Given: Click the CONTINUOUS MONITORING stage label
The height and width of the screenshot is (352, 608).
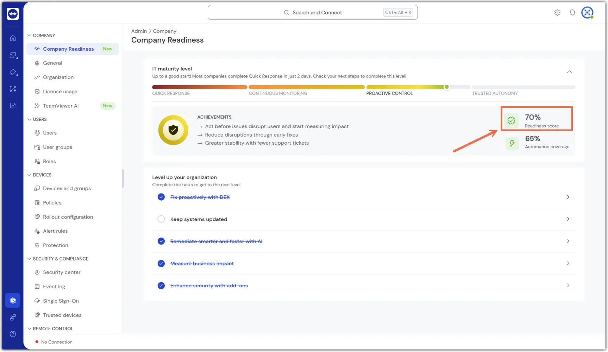Looking at the screenshot, I should [x=278, y=93].
